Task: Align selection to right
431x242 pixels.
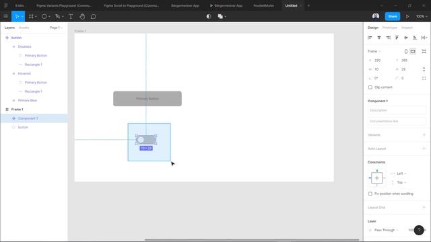Action: [x=388, y=38]
